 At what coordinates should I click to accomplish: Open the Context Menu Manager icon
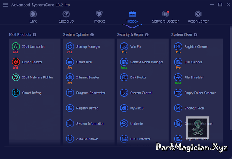coord(124,62)
